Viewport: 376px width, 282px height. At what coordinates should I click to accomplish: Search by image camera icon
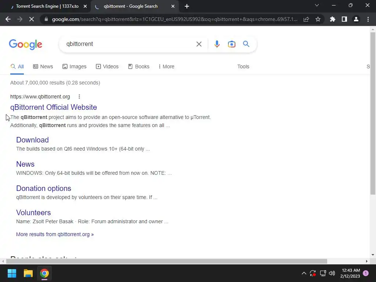(x=231, y=44)
